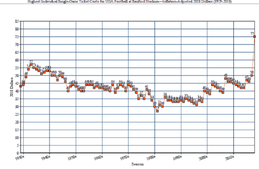Pick the final data marker labeled 75
The width and height of the screenshot is (259, 169).
pos(255,37)
